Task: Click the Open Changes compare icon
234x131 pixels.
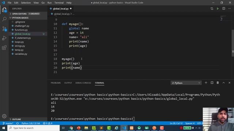Action: [x=212, y=9]
